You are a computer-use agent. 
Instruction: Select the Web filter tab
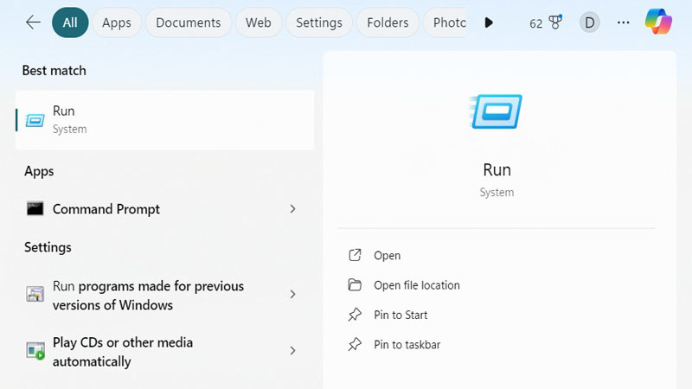[x=258, y=22]
